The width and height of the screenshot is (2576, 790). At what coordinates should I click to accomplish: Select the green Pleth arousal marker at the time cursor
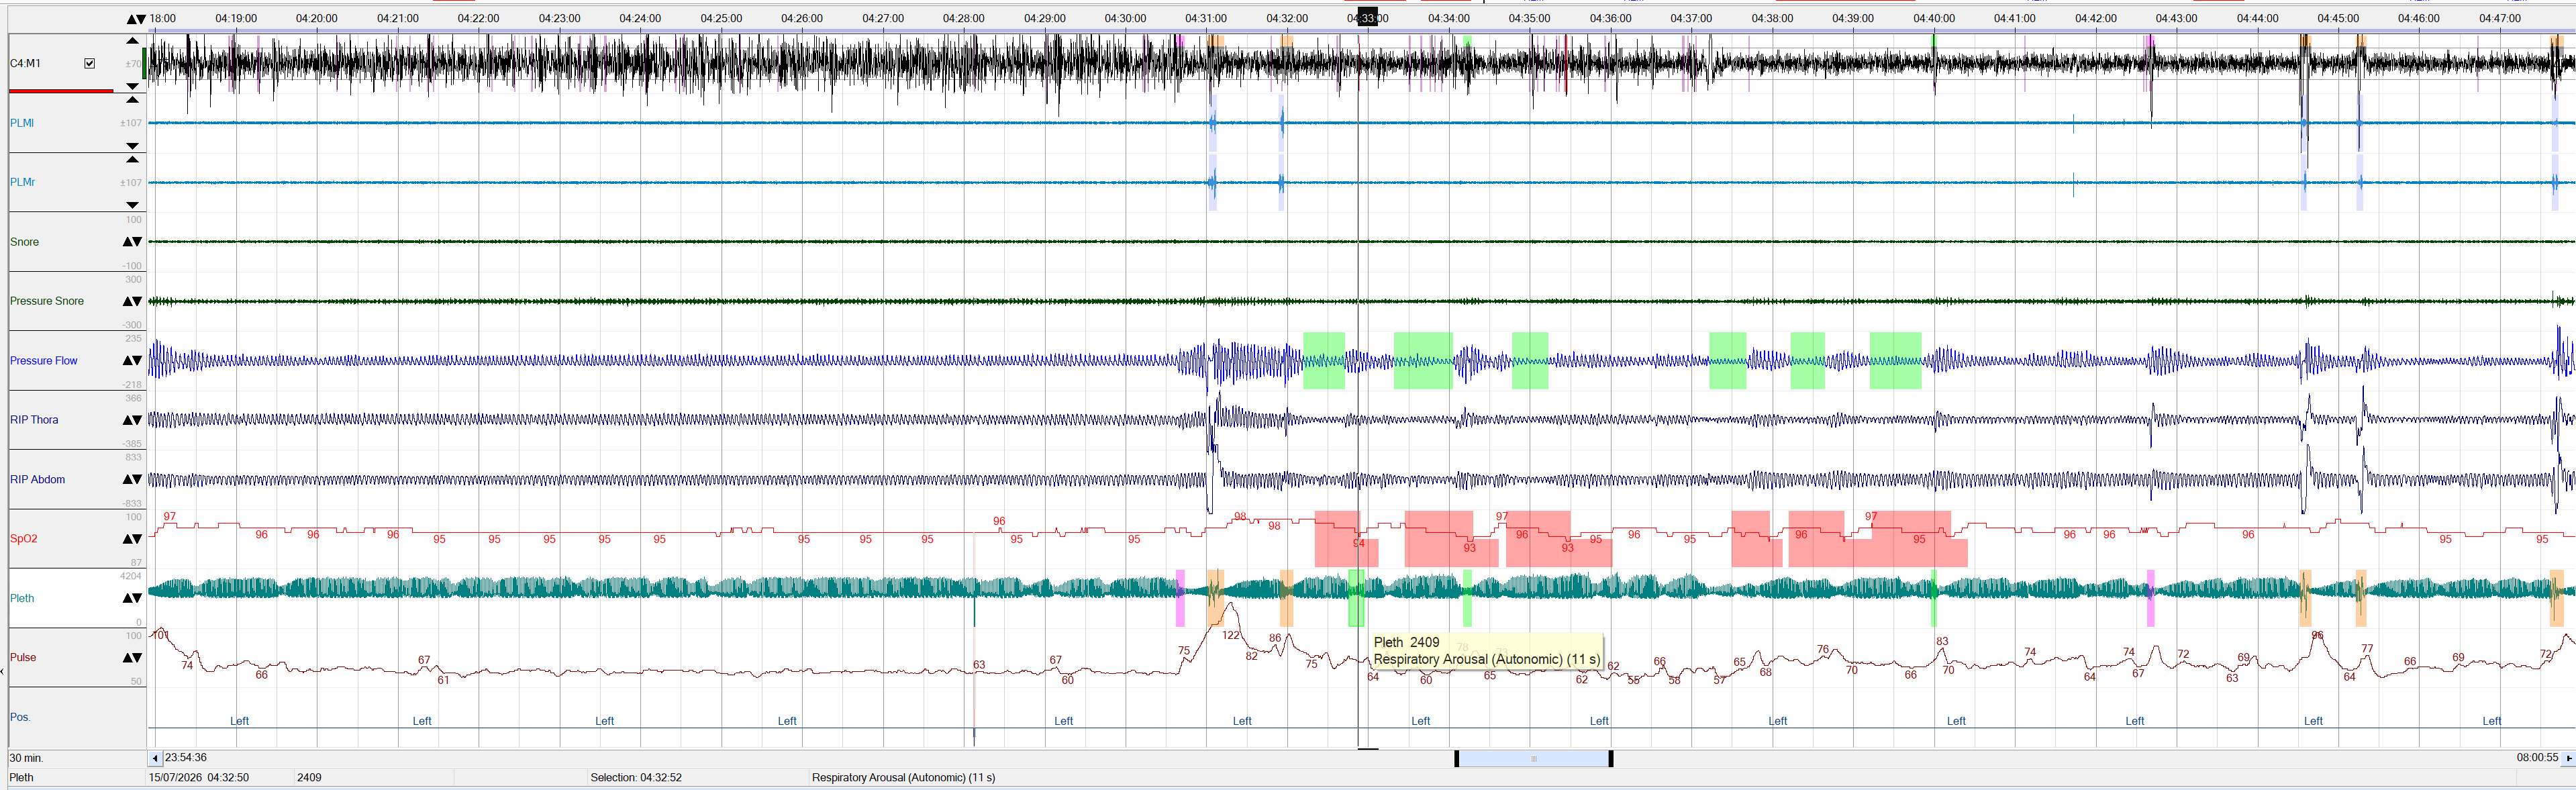(x=1356, y=598)
